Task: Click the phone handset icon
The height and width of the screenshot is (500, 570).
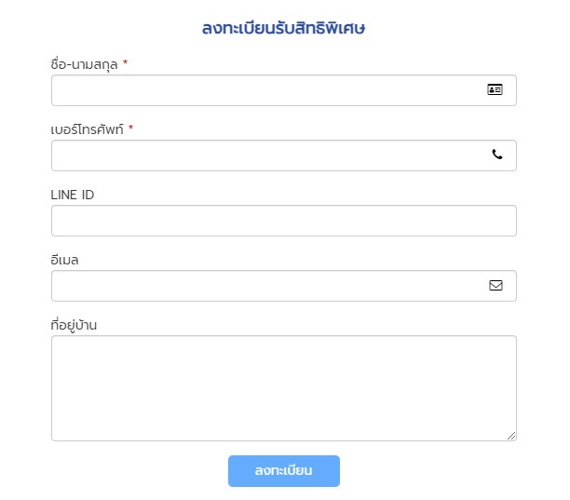Action: [497, 155]
